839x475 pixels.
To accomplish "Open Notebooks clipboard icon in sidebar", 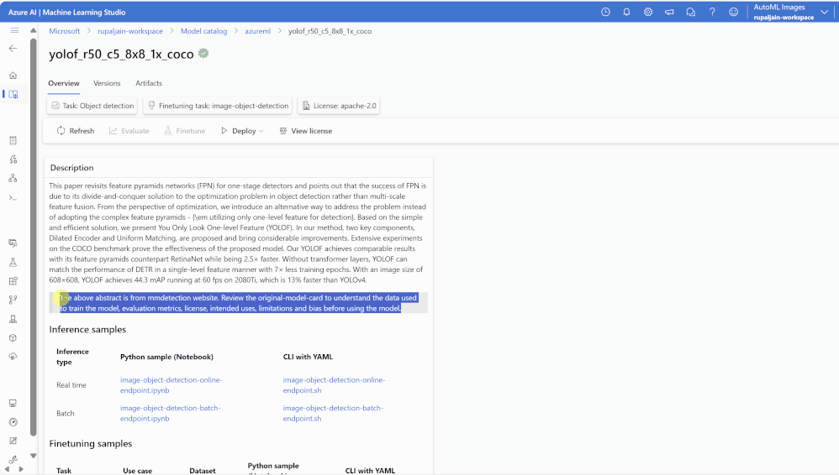I will pyautogui.click(x=13, y=140).
